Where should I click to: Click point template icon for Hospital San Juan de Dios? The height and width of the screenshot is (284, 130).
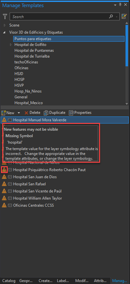(10, 177)
